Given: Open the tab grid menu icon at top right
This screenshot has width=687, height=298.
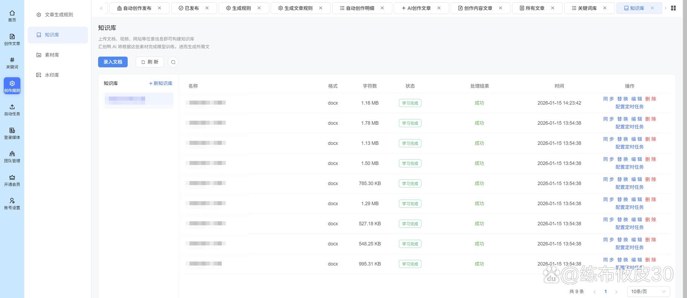Looking at the screenshot, I should 674,8.
